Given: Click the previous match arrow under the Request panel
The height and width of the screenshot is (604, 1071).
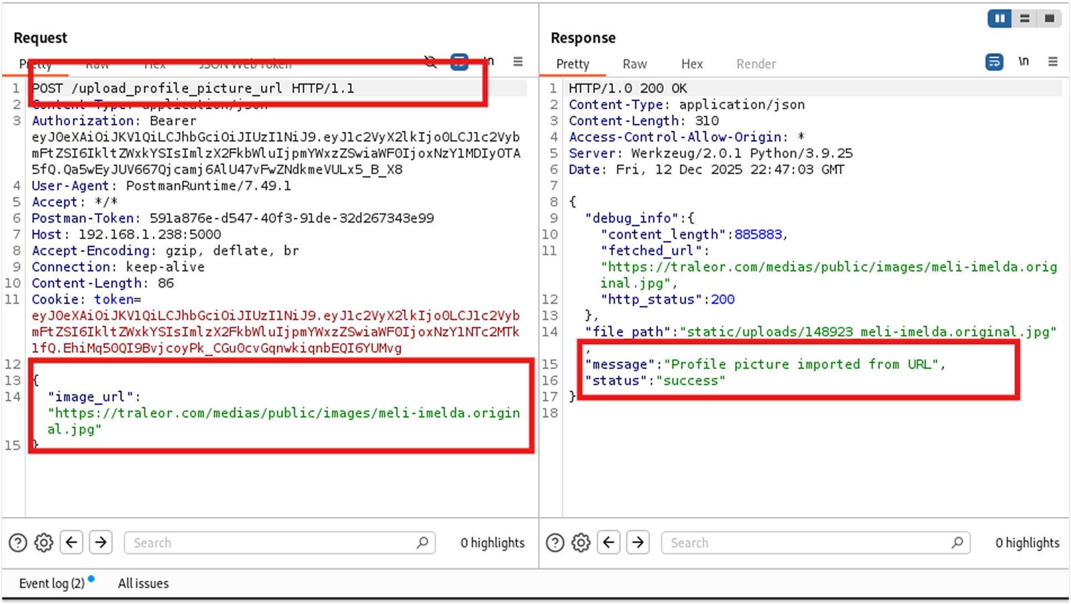Looking at the screenshot, I should click(71, 542).
